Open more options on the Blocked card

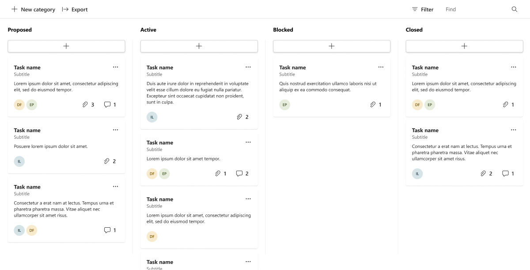[381, 67]
